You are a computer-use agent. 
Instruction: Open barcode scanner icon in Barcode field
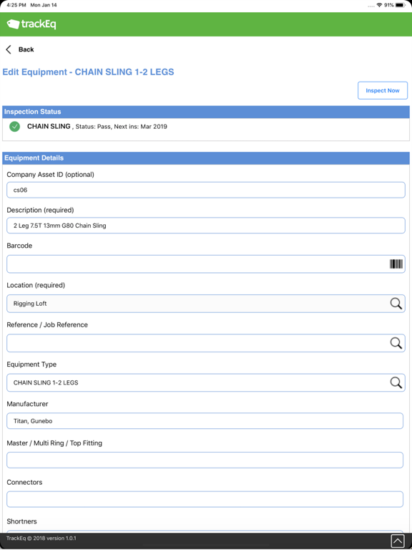(x=396, y=264)
